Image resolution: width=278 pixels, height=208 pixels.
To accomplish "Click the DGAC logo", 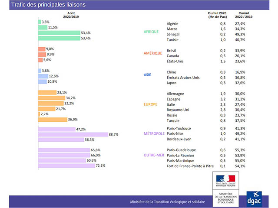I will click(x=253, y=197).
